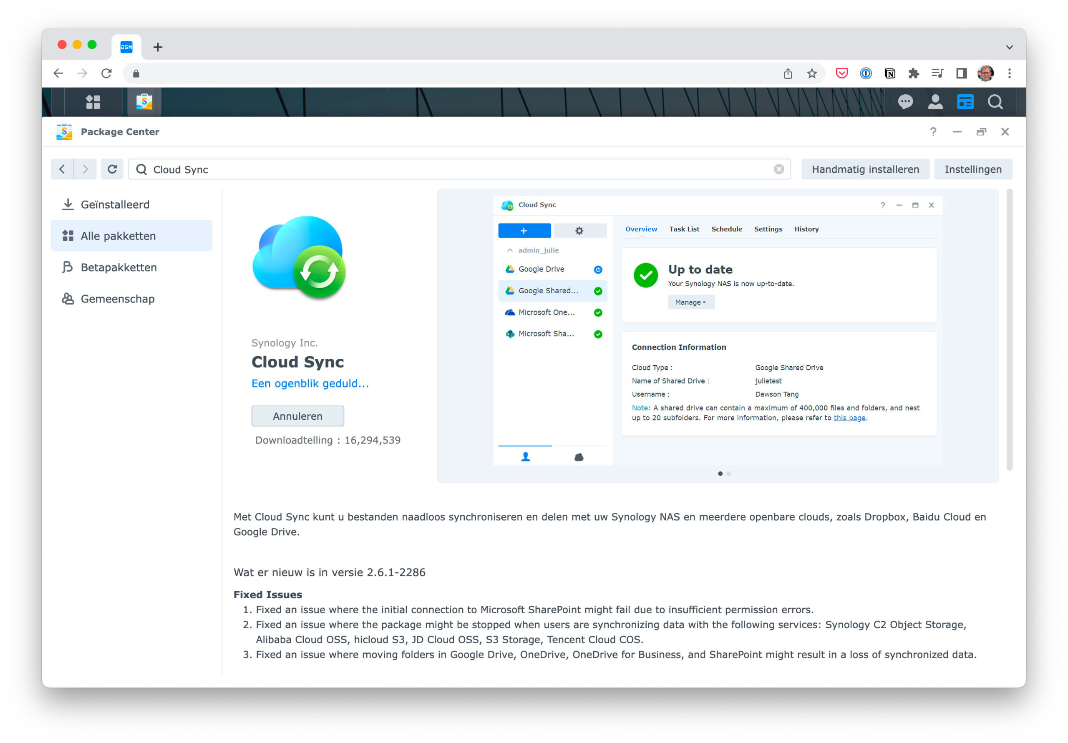Click the Package Center icon in DSM taskbar
Image resolution: width=1068 pixels, height=743 pixels.
[144, 102]
